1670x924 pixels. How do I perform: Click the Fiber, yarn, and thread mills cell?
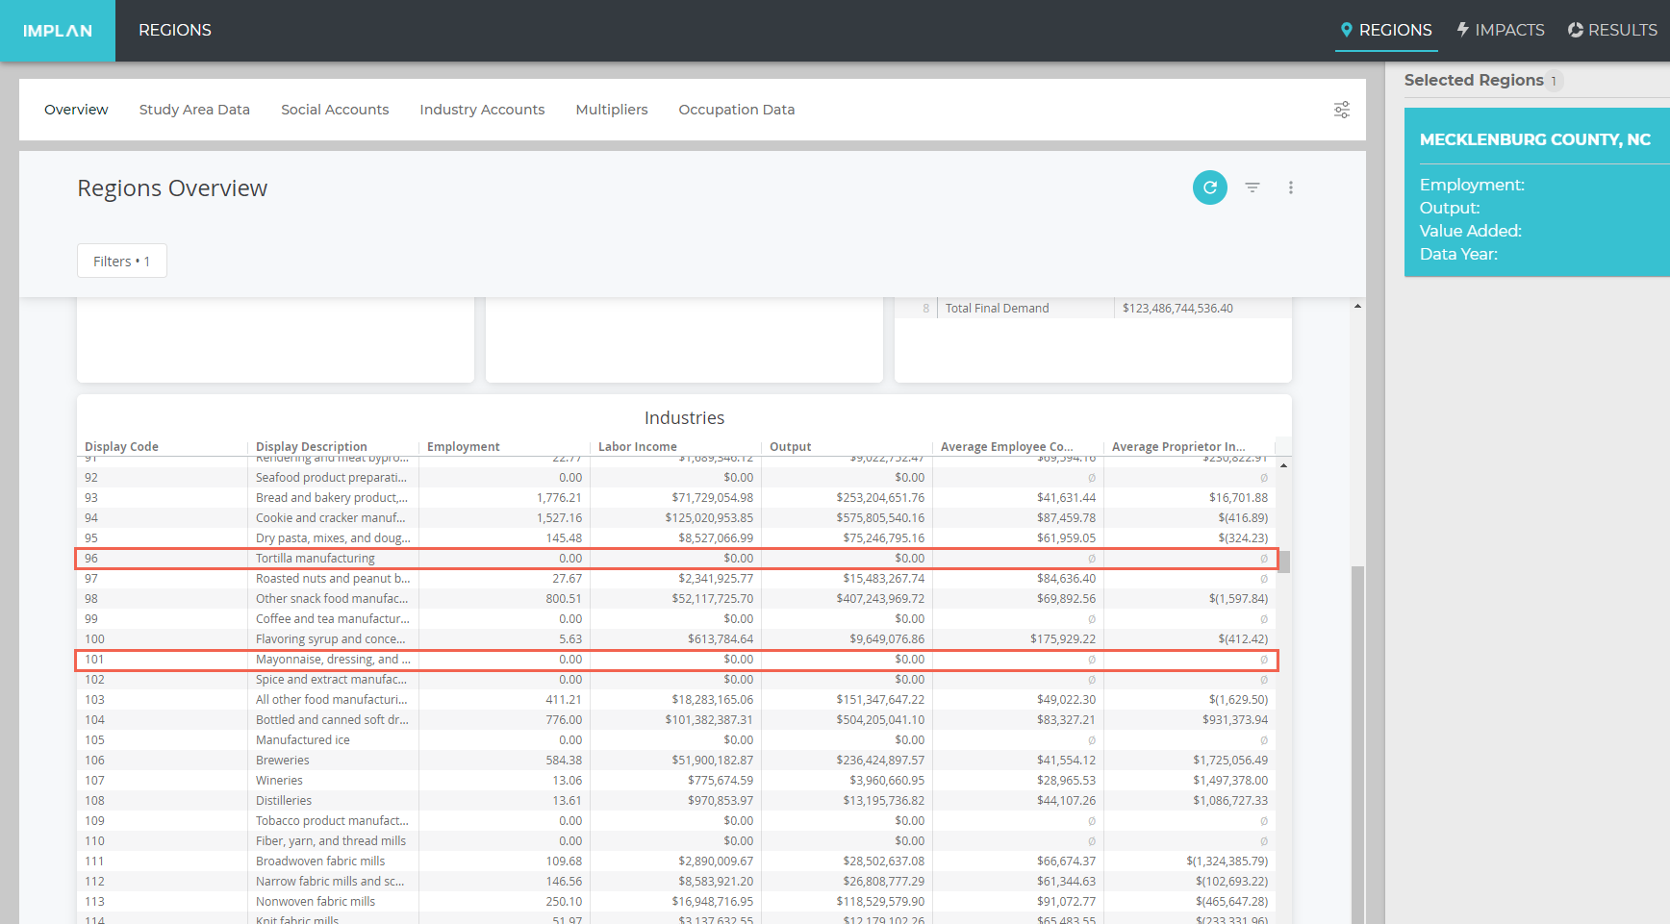[331, 841]
